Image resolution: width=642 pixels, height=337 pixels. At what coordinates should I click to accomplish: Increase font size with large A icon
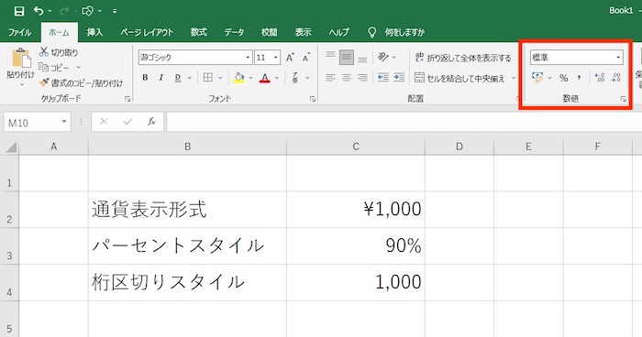click(x=291, y=58)
